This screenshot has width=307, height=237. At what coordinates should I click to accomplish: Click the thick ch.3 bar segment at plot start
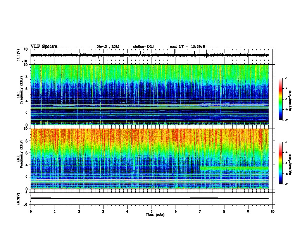41,198
